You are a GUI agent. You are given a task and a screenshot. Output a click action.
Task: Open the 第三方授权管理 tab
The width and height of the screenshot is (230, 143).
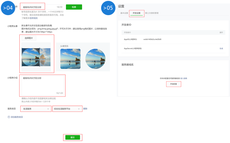point(152,13)
